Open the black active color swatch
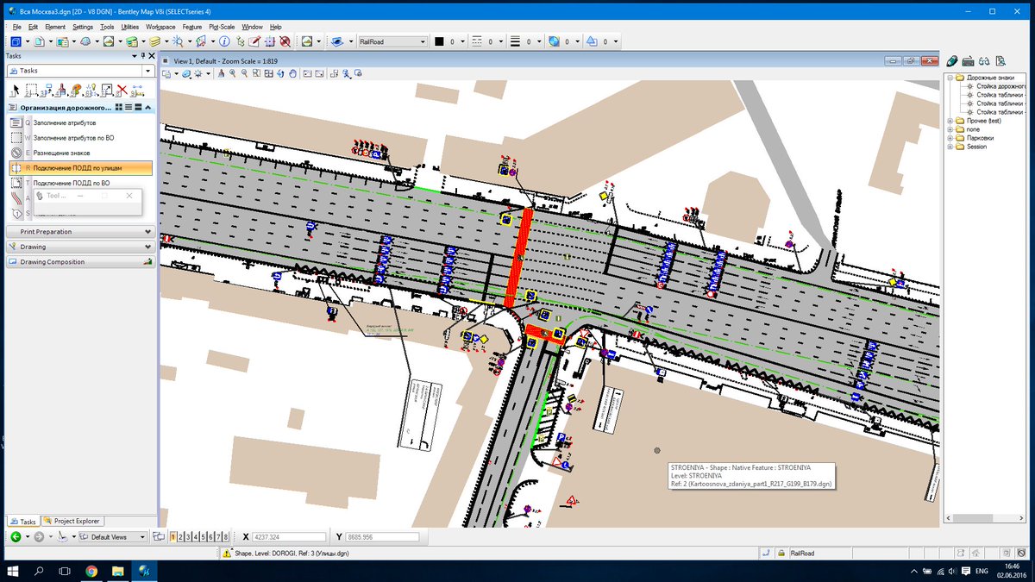The height and width of the screenshot is (582, 1035). point(439,41)
